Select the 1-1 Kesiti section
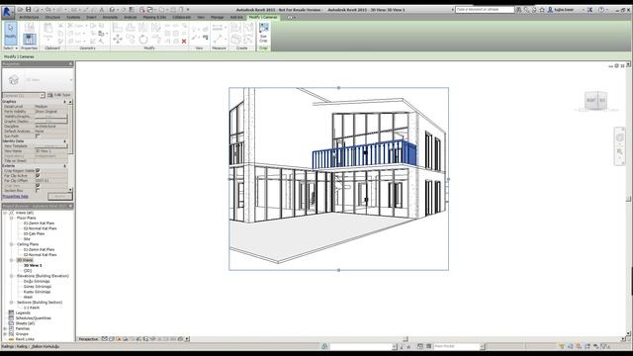 [x=32, y=308]
